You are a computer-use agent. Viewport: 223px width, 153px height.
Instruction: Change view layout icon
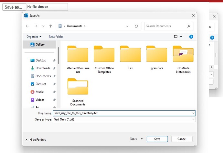(x=176, y=37)
